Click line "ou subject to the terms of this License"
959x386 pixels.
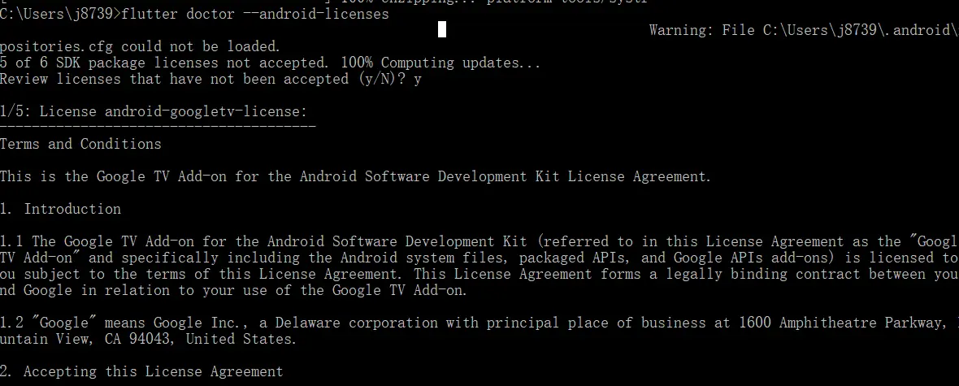point(479,274)
